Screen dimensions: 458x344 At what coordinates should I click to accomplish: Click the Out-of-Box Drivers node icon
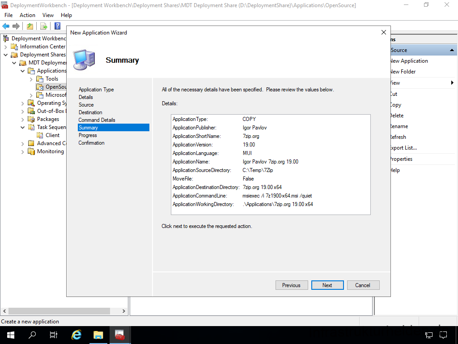tap(31, 111)
